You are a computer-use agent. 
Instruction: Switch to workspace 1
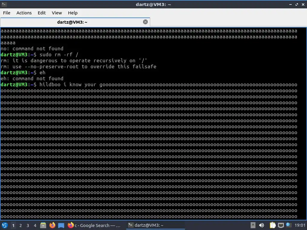coord(13,226)
